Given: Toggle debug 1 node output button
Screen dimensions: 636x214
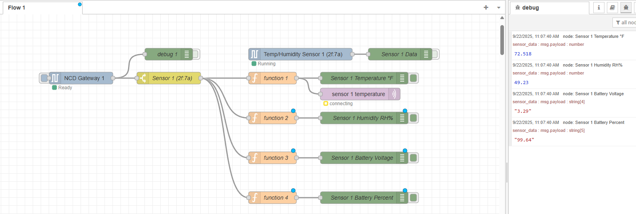Looking at the screenshot, I should (196, 54).
